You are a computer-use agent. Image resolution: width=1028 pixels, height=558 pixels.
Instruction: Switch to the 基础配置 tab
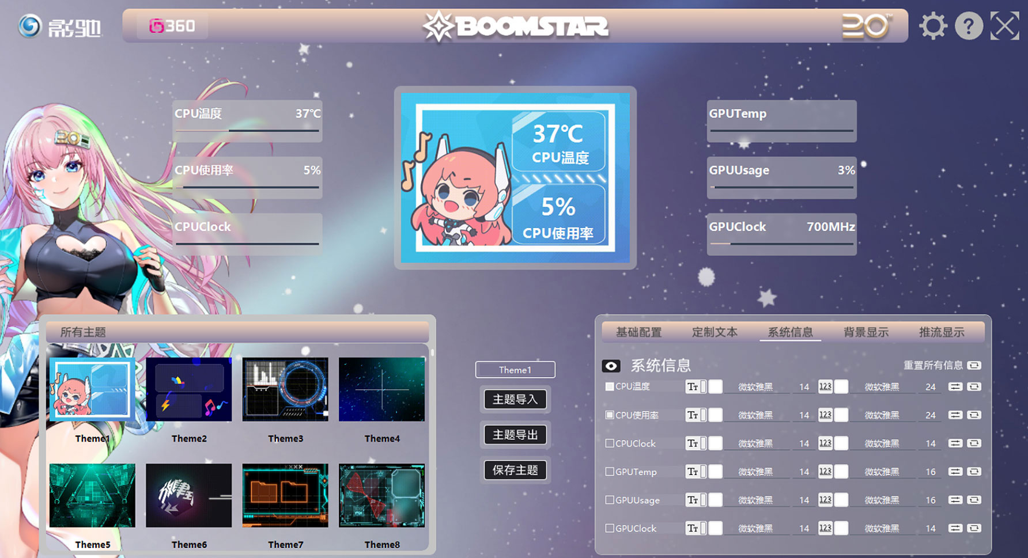(x=638, y=332)
